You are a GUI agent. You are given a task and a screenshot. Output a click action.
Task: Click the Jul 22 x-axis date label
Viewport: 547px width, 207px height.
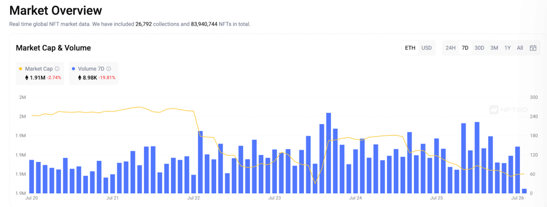point(194,198)
